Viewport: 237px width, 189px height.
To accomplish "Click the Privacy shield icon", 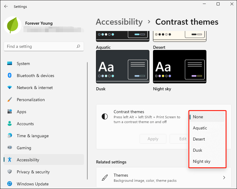I will coord(10,172).
